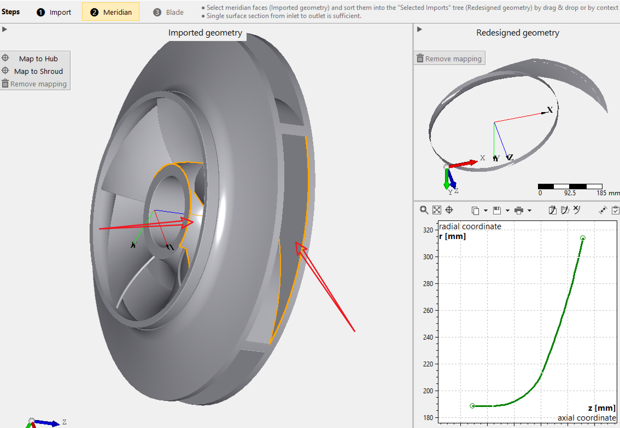Click Remove mapping in Redesigned geometry panel
620x428 pixels.
pos(449,58)
